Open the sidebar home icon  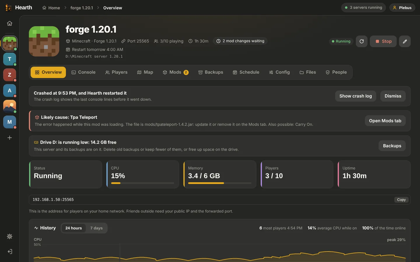[x=10, y=23]
